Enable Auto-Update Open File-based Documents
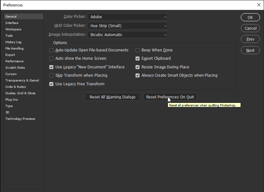264x192 pixels. (x=51, y=50)
